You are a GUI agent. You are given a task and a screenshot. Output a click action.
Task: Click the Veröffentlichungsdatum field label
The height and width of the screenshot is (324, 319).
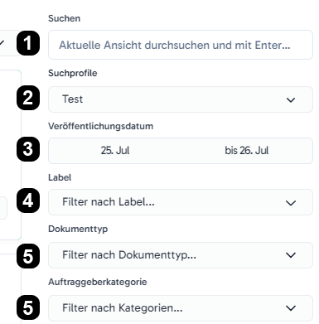[101, 126]
